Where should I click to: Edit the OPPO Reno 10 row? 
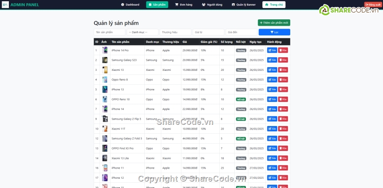pyautogui.click(x=272, y=99)
